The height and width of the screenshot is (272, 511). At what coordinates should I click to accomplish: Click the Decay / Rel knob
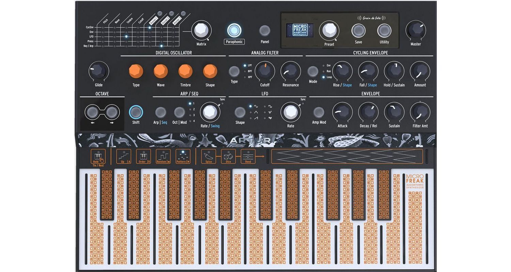coord(368,112)
